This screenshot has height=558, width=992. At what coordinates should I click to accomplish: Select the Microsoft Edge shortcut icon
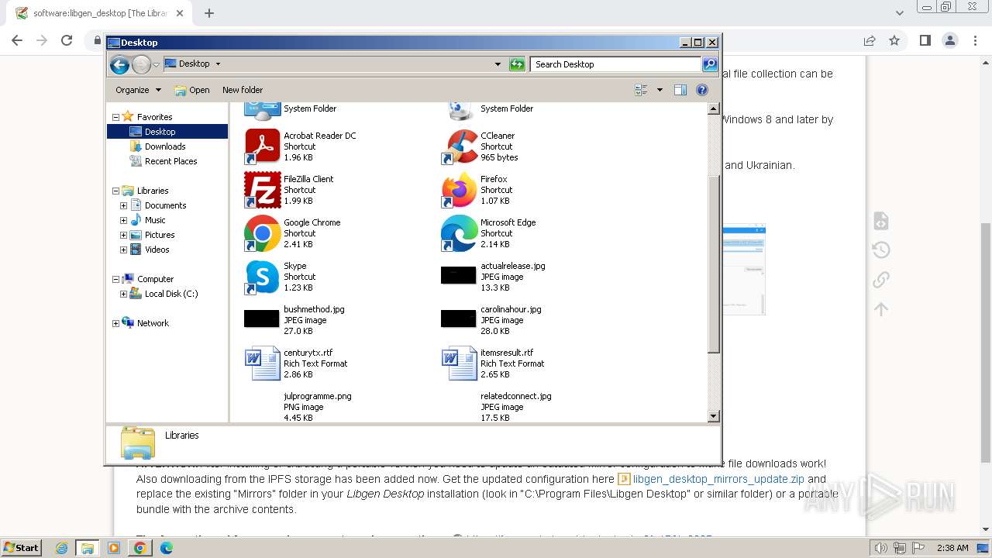point(459,232)
